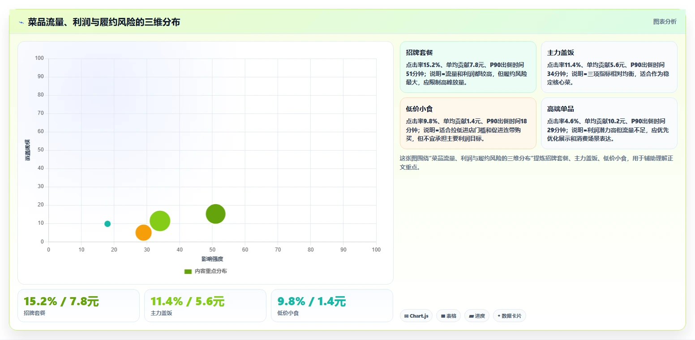Screen dimensions: 695x340
Task: Click the 低价小食 label under third stat
Action: click(288, 313)
